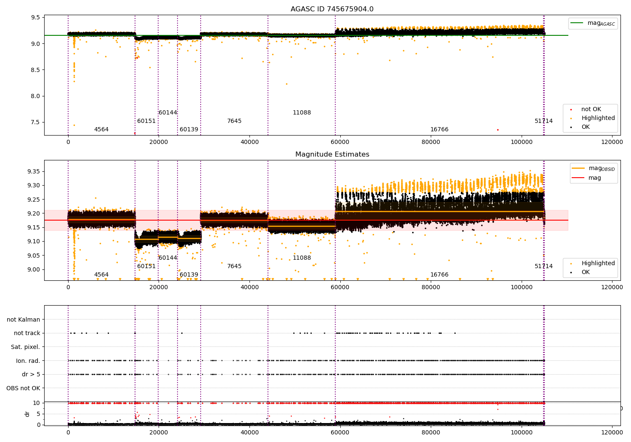
Task: Click the "not track" row label
Action: [x=27, y=333]
